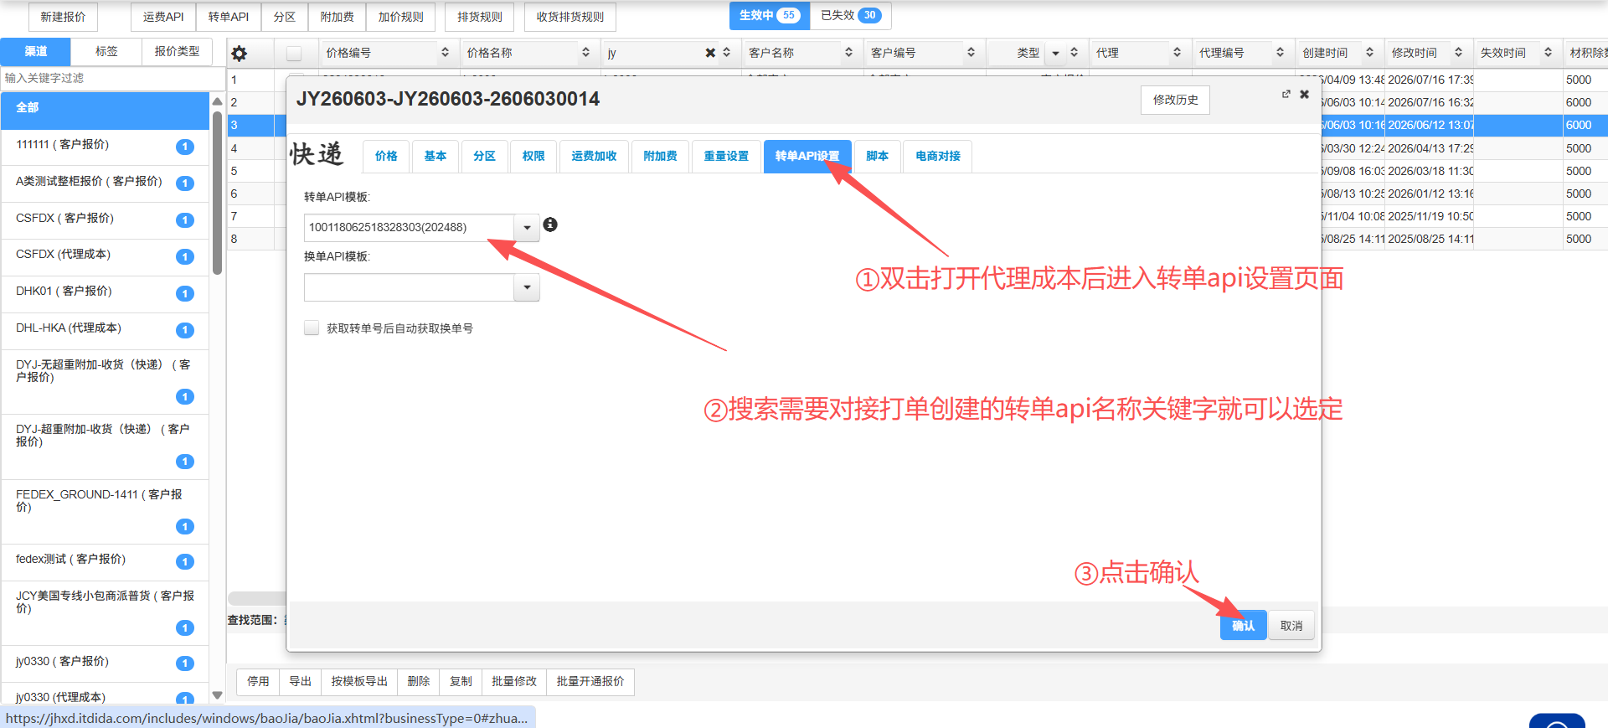Sort the 类型 column with its arrows
This screenshot has width=1608, height=728.
point(1074,53)
